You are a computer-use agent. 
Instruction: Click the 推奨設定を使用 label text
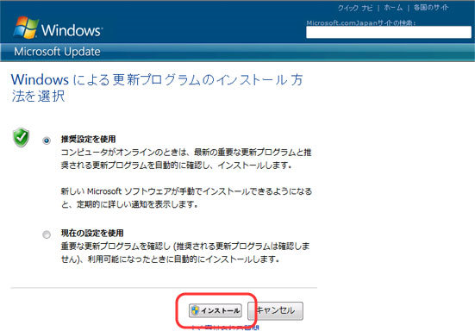click(x=89, y=139)
